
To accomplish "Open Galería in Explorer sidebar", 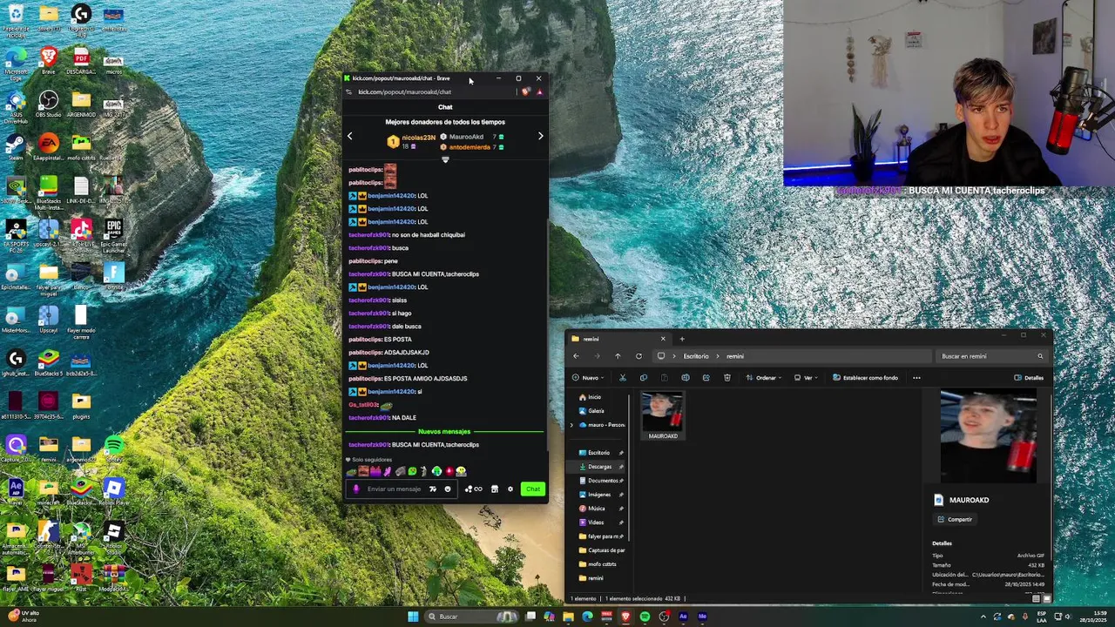I will (591, 411).
